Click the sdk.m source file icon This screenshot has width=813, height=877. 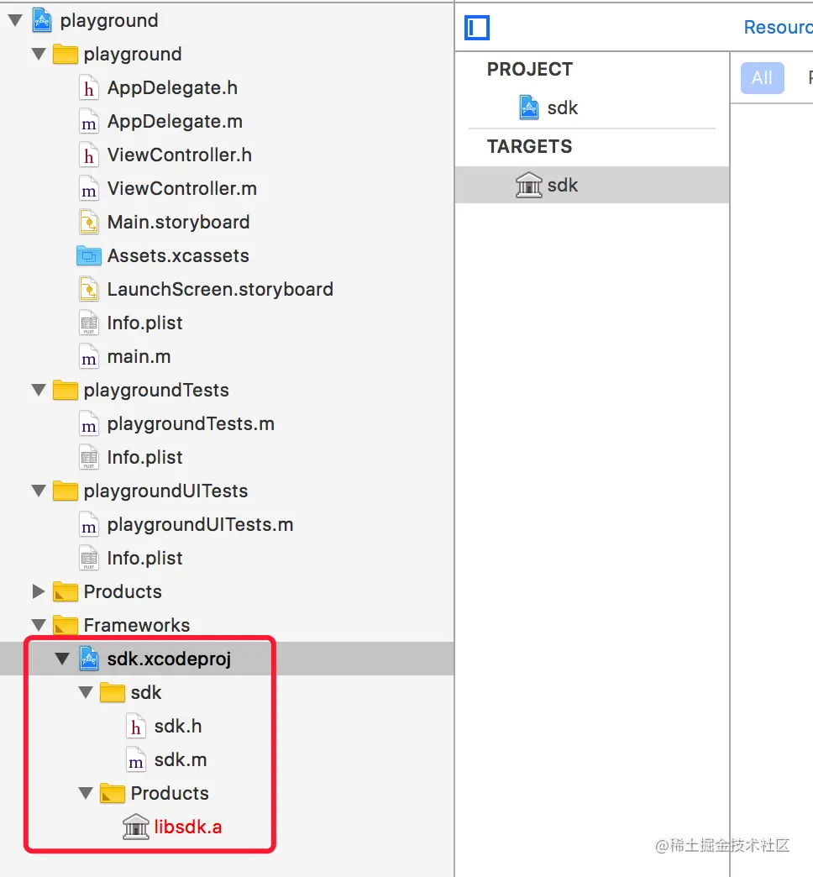tap(136, 759)
